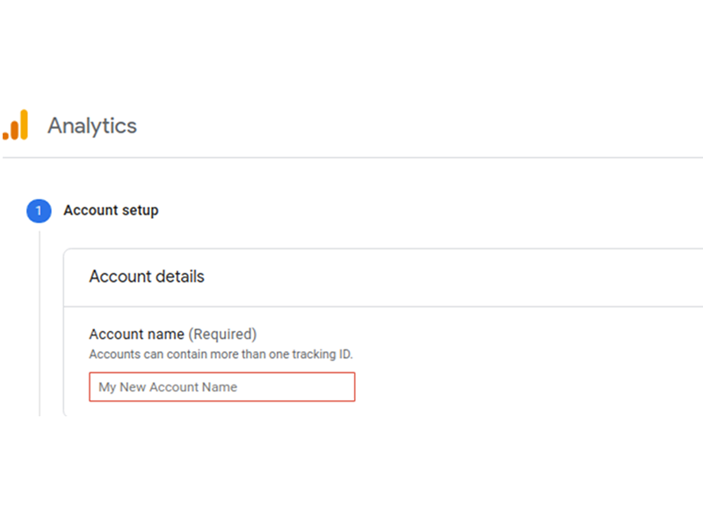Screen dimensions: 703x518
Task: Click the (Required) text beside Account name
Action: click(222, 335)
